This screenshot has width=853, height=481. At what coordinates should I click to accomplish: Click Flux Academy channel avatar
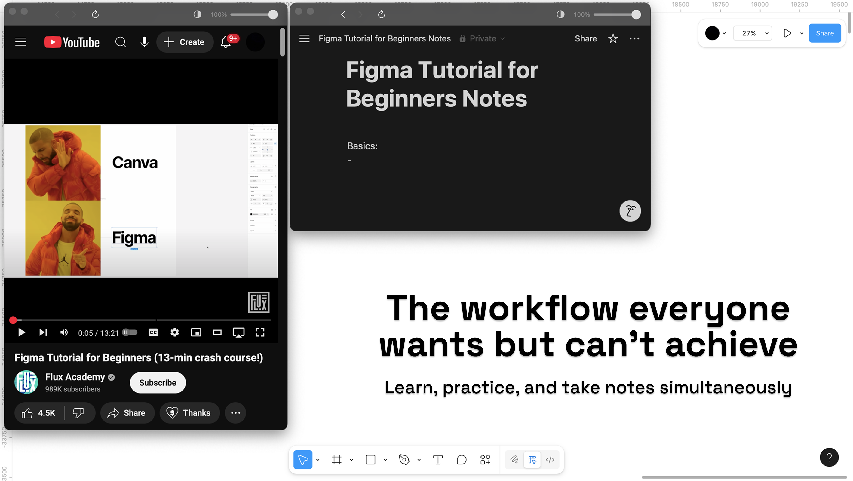[x=26, y=382]
